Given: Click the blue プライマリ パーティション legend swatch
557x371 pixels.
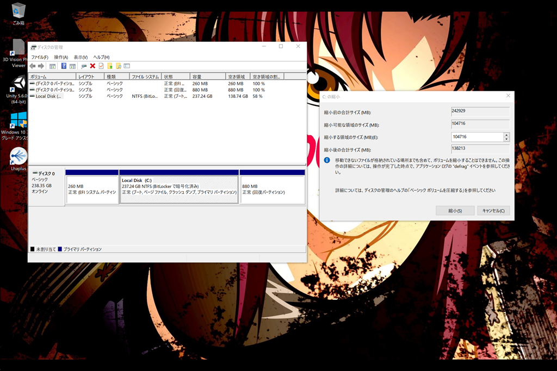Looking at the screenshot, I should (x=60, y=249).
